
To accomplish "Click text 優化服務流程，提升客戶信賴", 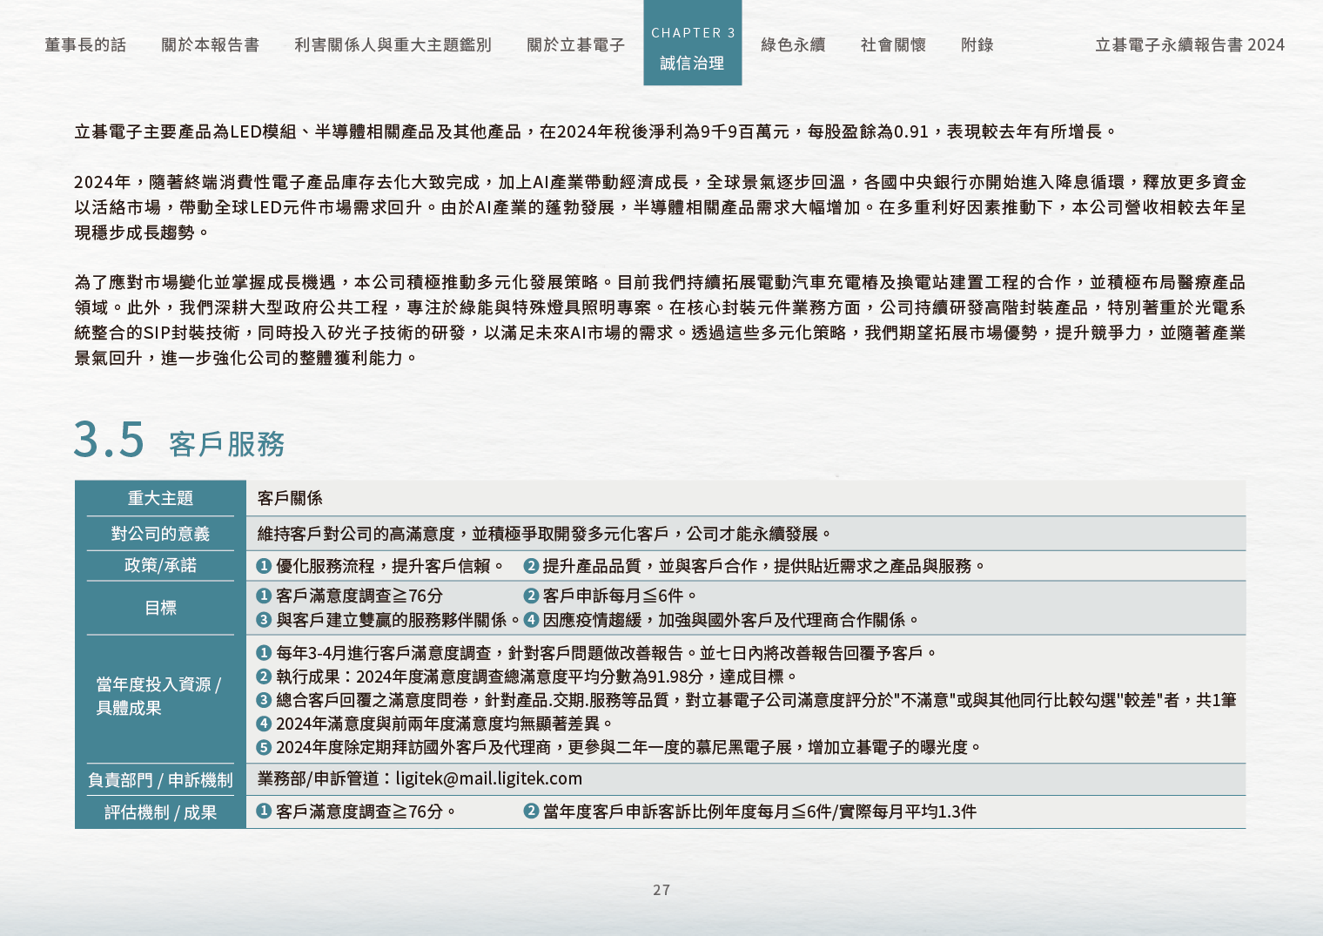I will (389, 566).
